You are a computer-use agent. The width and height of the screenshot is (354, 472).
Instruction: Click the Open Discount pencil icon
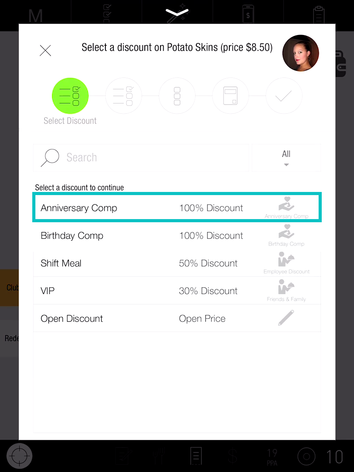point(286,318)
